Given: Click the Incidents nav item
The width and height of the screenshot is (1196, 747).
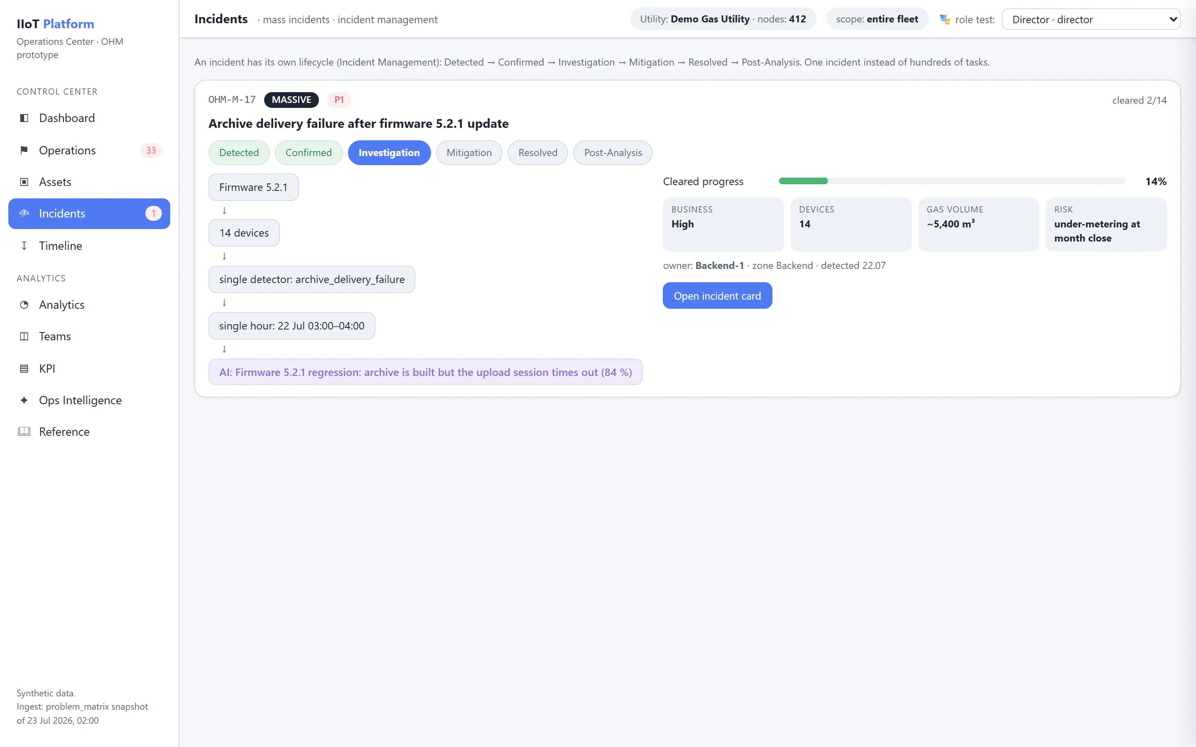Looking at the screenshot, I should coord(89,213).
